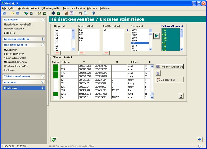This screenshot has width=207, height=149.
Task: Click the blue left arrow to add point
Action: [128, 30]
